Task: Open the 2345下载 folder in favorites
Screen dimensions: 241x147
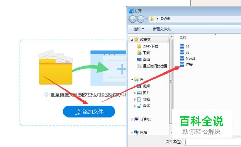Action: 148,46
